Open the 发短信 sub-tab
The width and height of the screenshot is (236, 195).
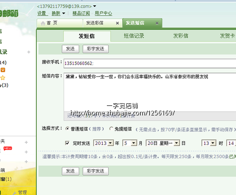pyautogui.click(x=87, y=36)
